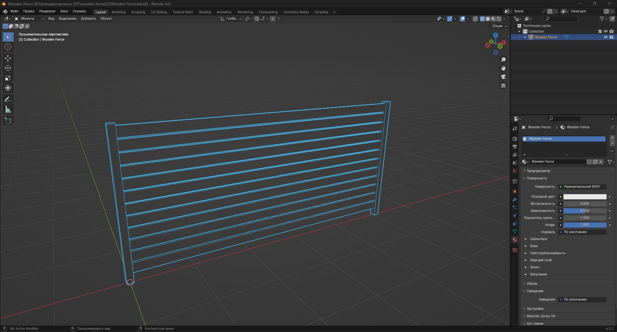This screenshot has height=332, width=617.
Task: Activate the Move tool
Action: (8, 58)
